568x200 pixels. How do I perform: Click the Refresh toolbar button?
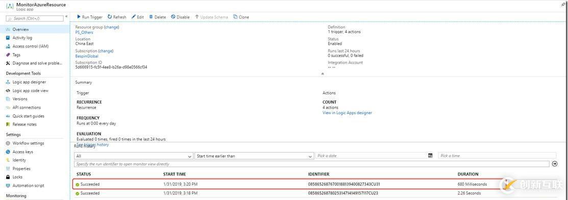point(117,17)
